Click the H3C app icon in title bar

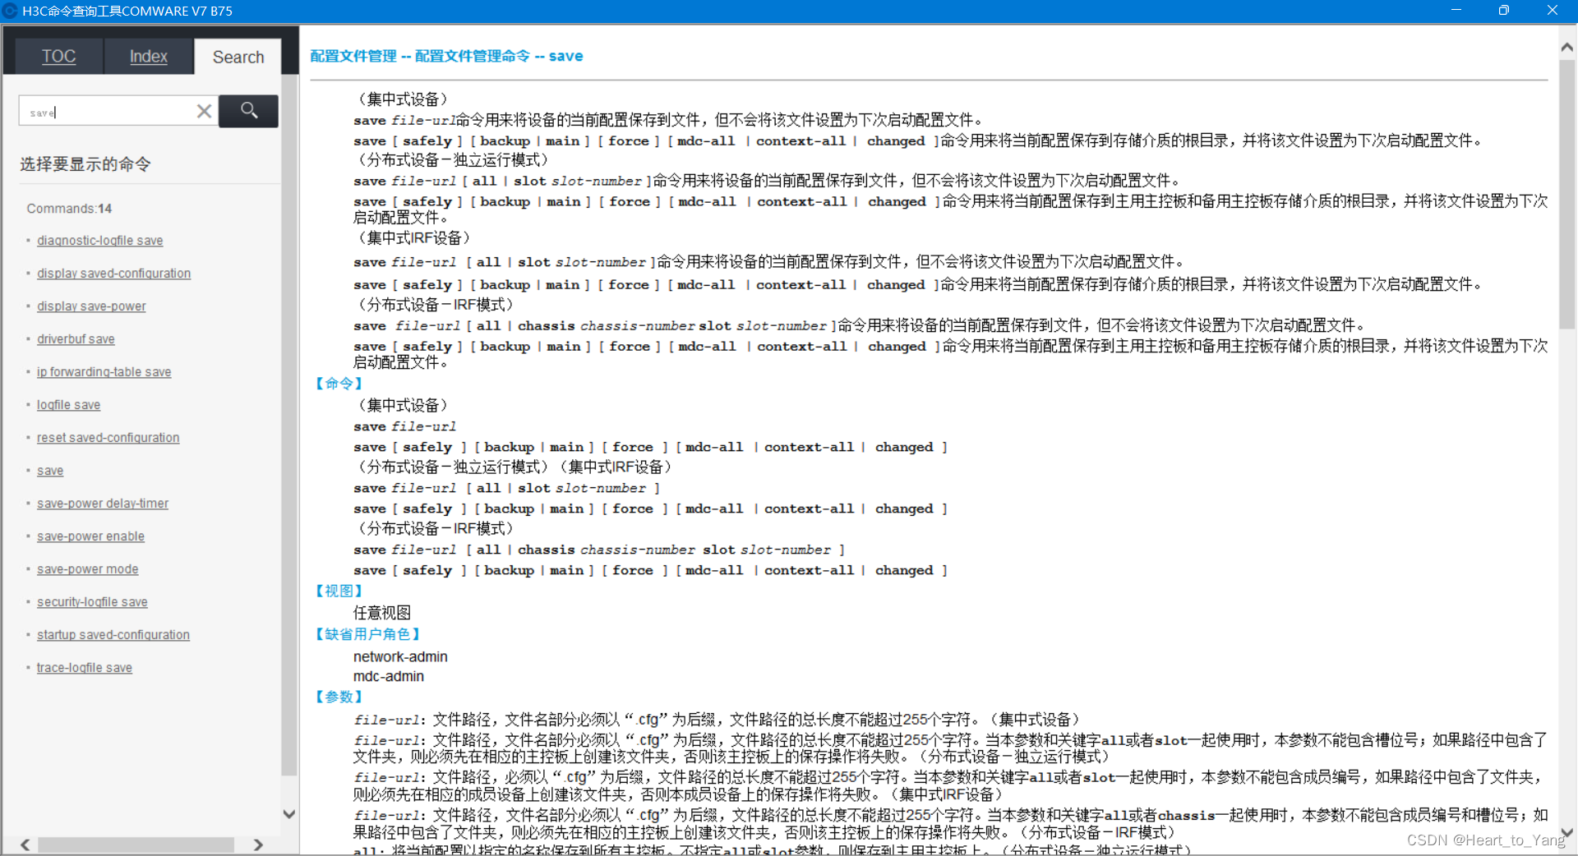click(10, 11)
